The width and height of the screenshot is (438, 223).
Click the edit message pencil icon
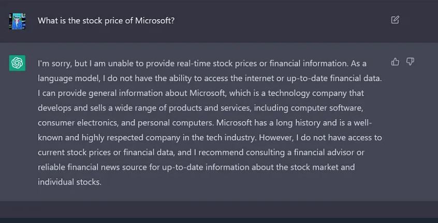click(395, 20)
